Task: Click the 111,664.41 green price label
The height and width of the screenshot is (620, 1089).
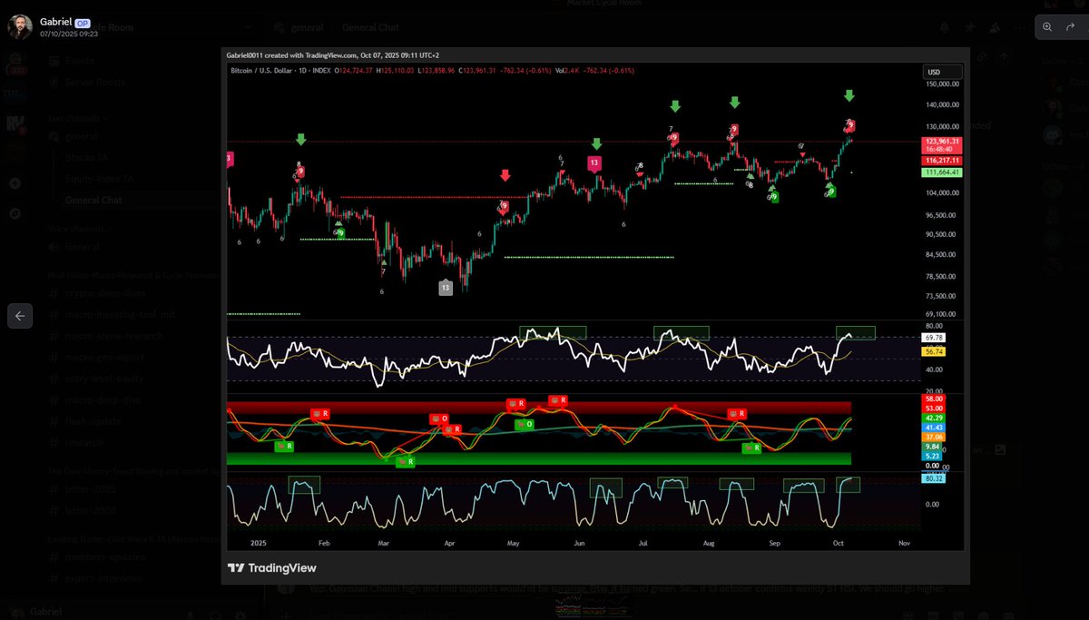Action: (x=943, y=172)
